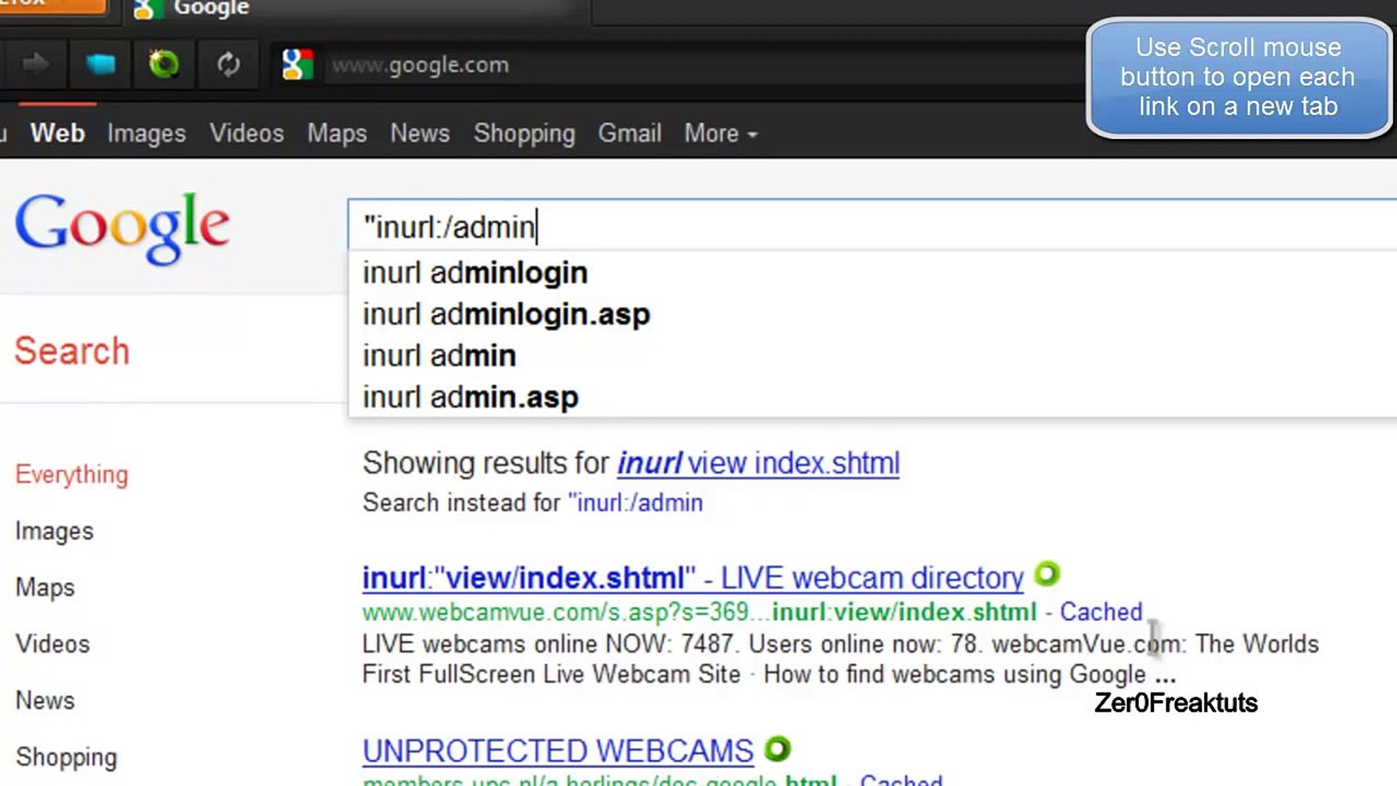
Task: Expand the More dropdown in top navigation
Action: (x=720, y=133)
